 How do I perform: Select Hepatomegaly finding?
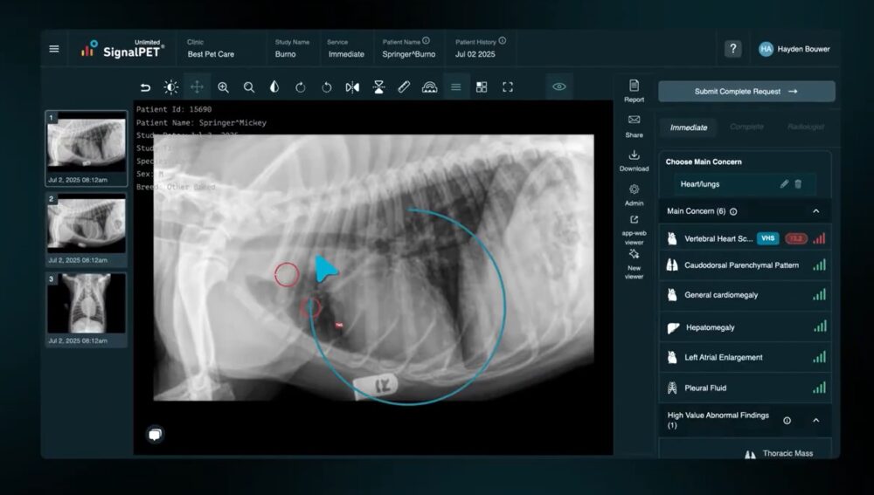tap(746, 327)
